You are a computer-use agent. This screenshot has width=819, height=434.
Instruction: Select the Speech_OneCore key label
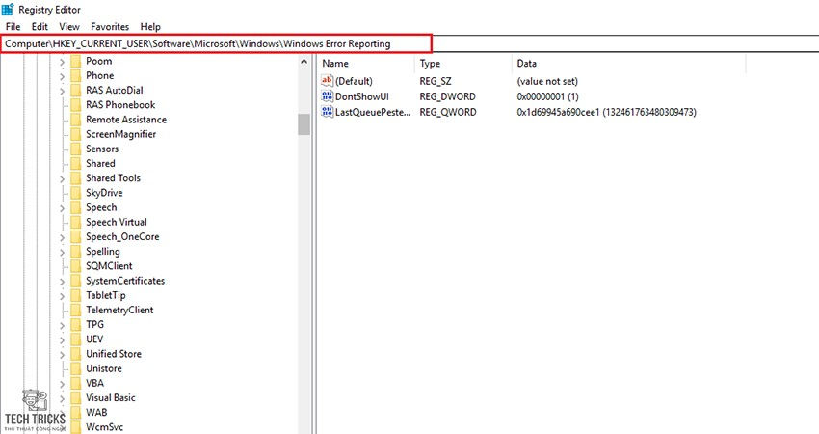122,237
